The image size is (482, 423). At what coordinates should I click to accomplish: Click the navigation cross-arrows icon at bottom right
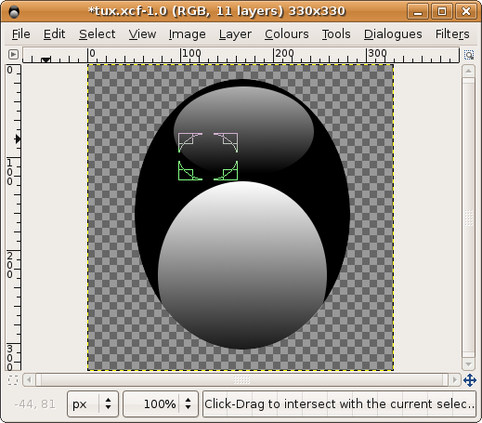click(469, 380)
